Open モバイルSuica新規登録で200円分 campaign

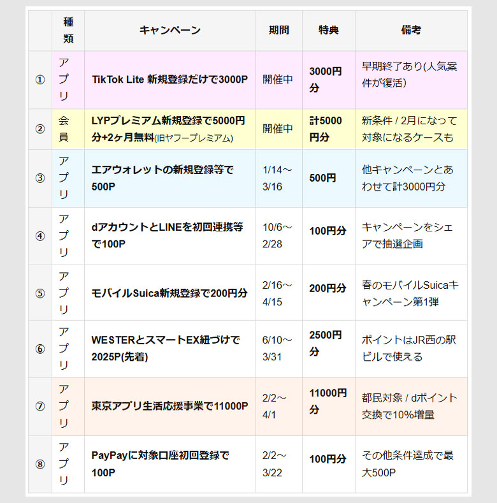tap(169, 293)
